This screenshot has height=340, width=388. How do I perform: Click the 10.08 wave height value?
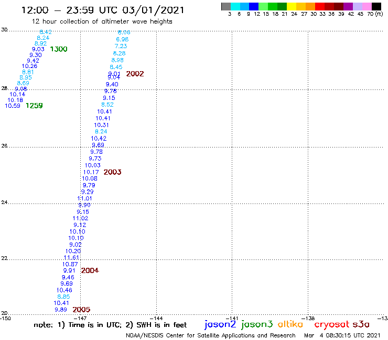(x=90, y=178)
